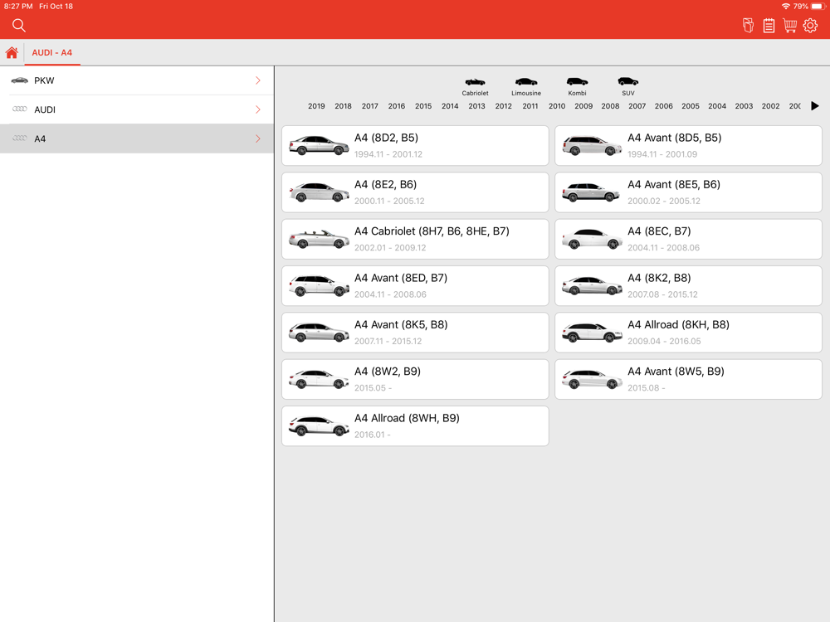The height and width of the screenshot is (622, 830).
Task: Select year 2004 filter
Action: (x=717, y=106)
